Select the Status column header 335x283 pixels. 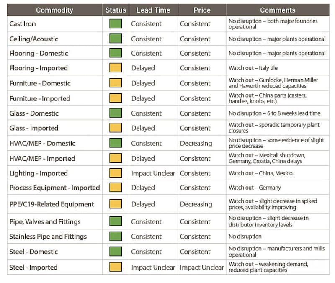(x=115, y=10)
